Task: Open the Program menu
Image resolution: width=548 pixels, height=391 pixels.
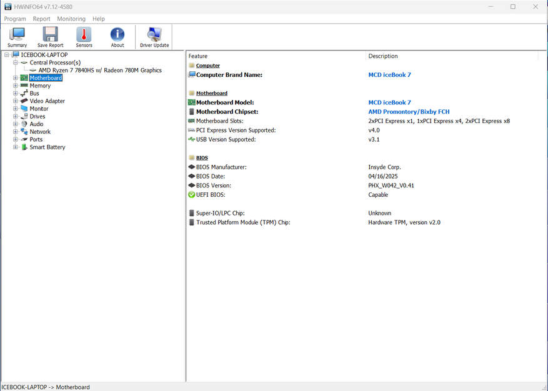Action: 15,19
